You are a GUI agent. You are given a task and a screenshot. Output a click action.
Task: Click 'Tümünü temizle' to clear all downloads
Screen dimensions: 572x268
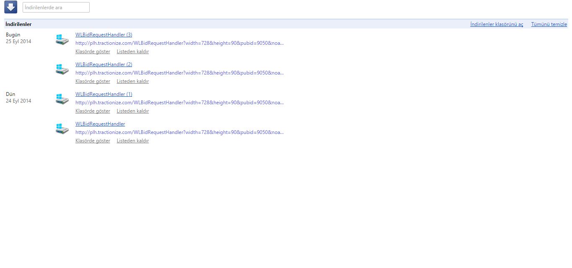pyautogui.click(x=549, y=24)
